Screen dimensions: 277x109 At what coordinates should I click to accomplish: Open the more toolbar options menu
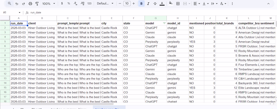coord(232,4)
